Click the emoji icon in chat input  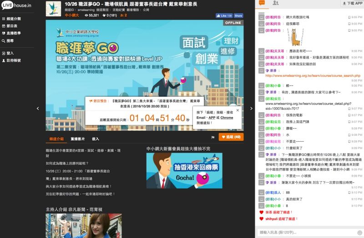click(x=359, y=233)
